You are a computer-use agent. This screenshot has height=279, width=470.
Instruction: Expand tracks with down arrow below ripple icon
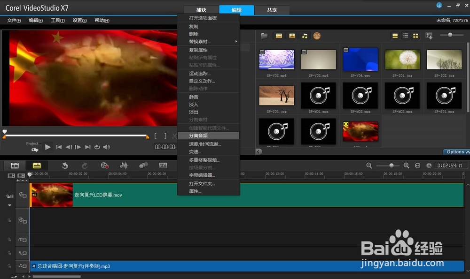pyautogui.click(x=9, y=205)
